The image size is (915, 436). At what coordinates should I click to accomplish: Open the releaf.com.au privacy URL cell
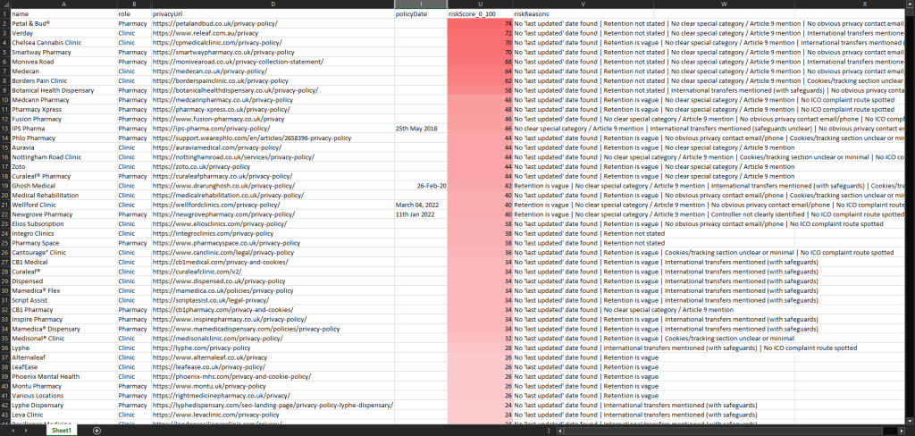(273, 33)
